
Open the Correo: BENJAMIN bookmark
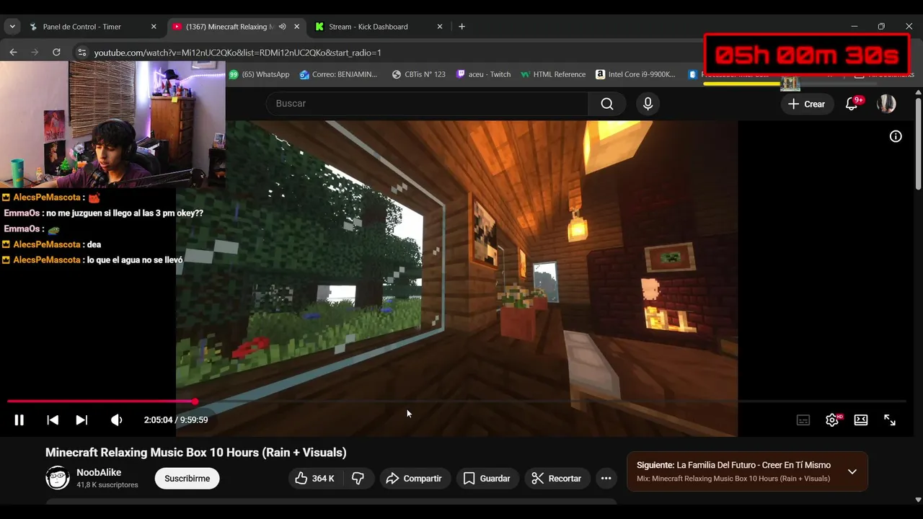tap(338, 74)
